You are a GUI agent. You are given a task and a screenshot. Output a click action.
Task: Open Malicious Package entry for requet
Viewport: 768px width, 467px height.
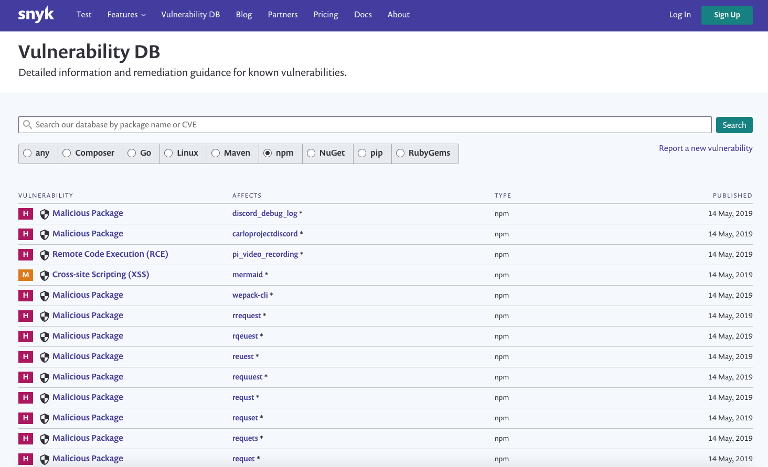(88, 459)
